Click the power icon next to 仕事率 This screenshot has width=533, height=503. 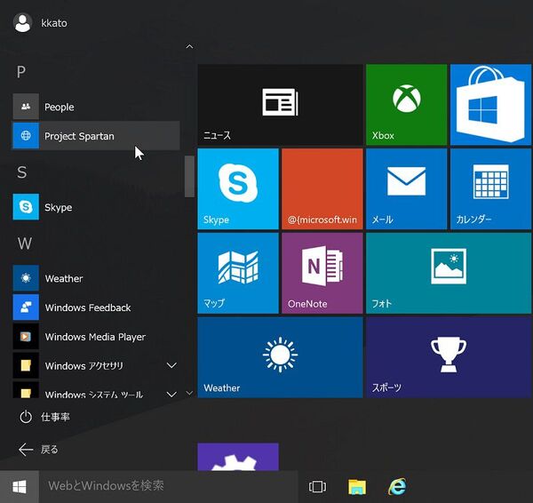pyautogui.click(x=26, y=417)
